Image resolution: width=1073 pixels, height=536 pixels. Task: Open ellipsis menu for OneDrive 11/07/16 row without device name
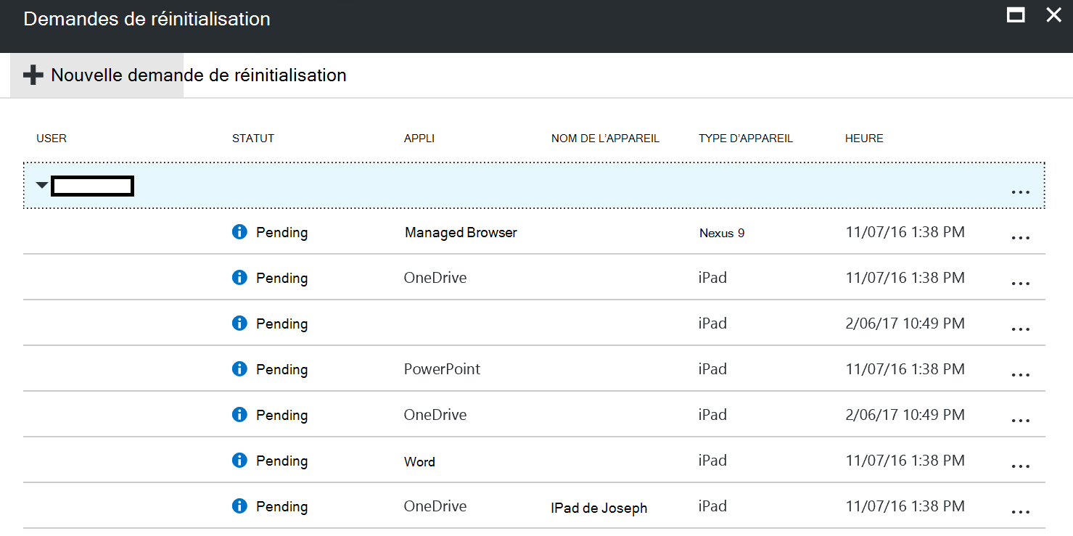[x=1020, y=284]
